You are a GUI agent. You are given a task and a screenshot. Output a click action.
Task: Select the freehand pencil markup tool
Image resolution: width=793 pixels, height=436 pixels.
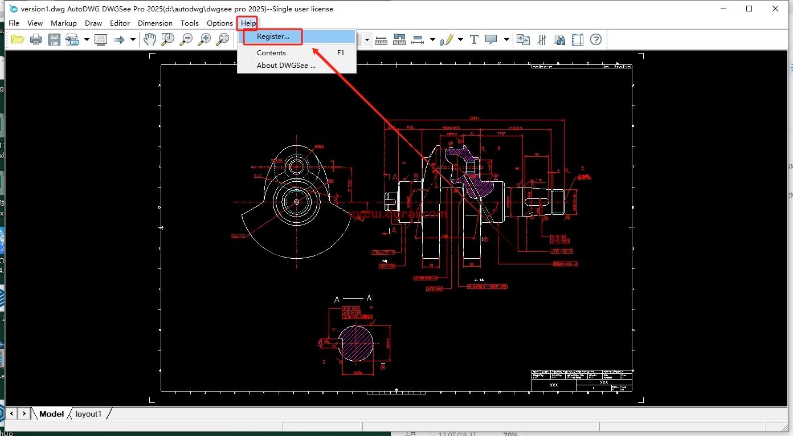pyautogui.click(x=447, y=39)
